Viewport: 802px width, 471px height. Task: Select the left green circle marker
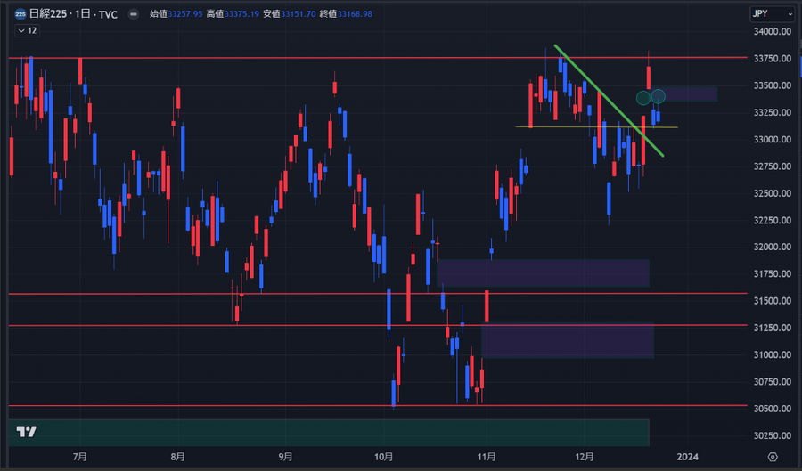tap(642, 98)
